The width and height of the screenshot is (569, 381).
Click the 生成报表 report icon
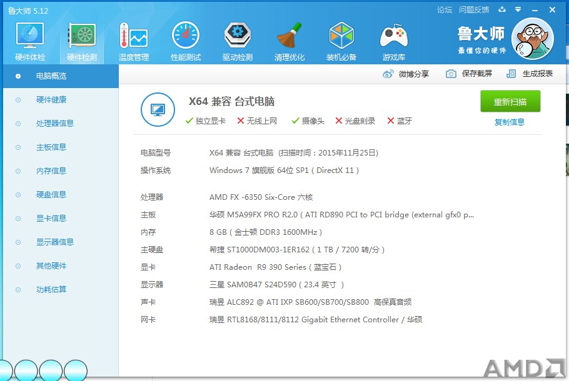[x=511, y=74]
